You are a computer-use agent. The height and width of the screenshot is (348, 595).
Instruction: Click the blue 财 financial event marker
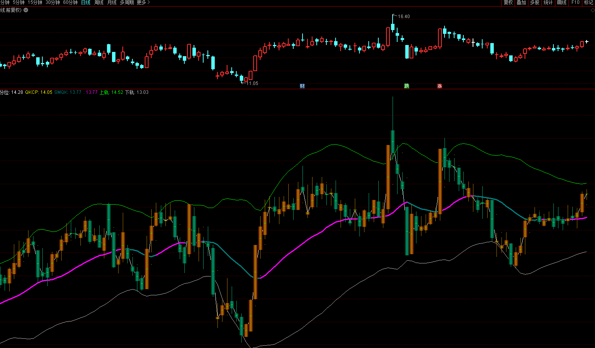[x=302, y=86]
